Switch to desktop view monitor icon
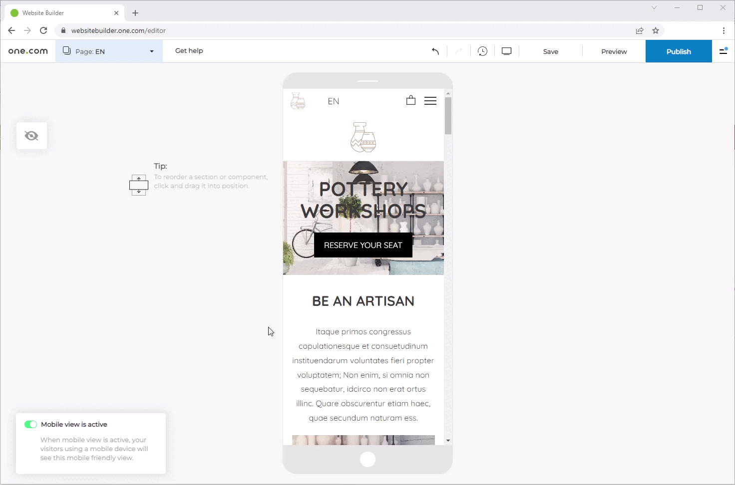The width and height of the screenshot is (735, 485). click(506, 51)
